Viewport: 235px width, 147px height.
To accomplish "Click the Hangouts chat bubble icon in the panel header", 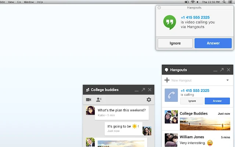I will pyautogui.click(x=166, y=70).
